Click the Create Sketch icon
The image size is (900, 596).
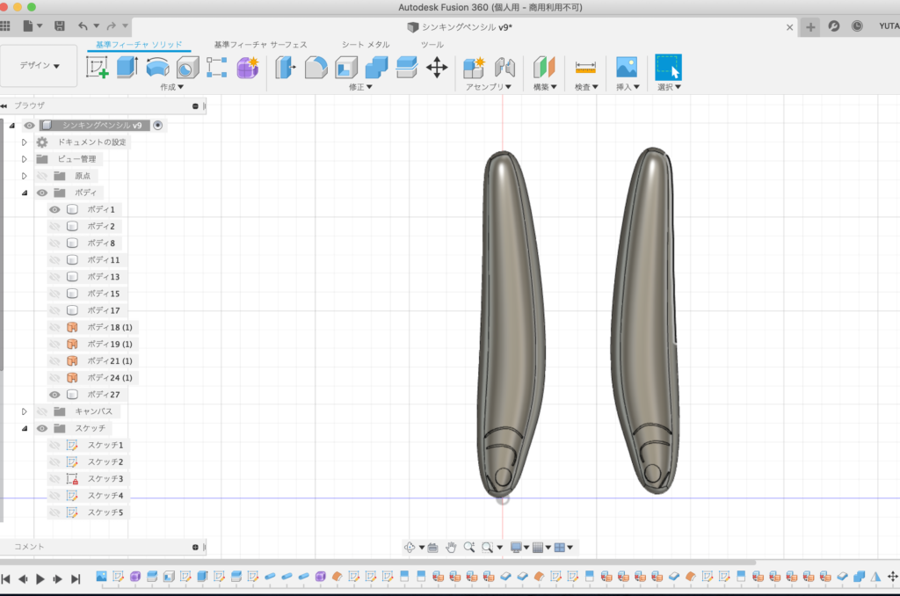tap(98, 68)
